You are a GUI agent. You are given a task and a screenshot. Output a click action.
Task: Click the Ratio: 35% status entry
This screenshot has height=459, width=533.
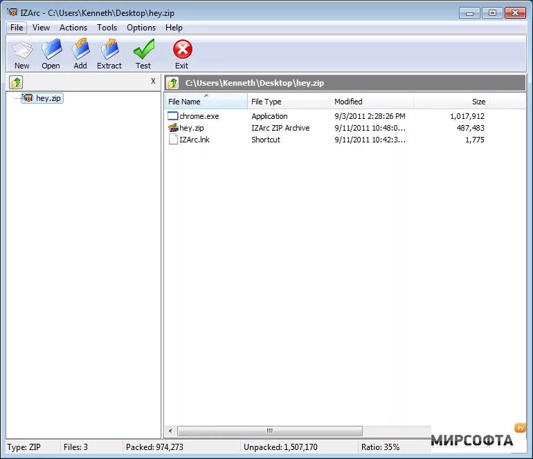coord(380,447)
